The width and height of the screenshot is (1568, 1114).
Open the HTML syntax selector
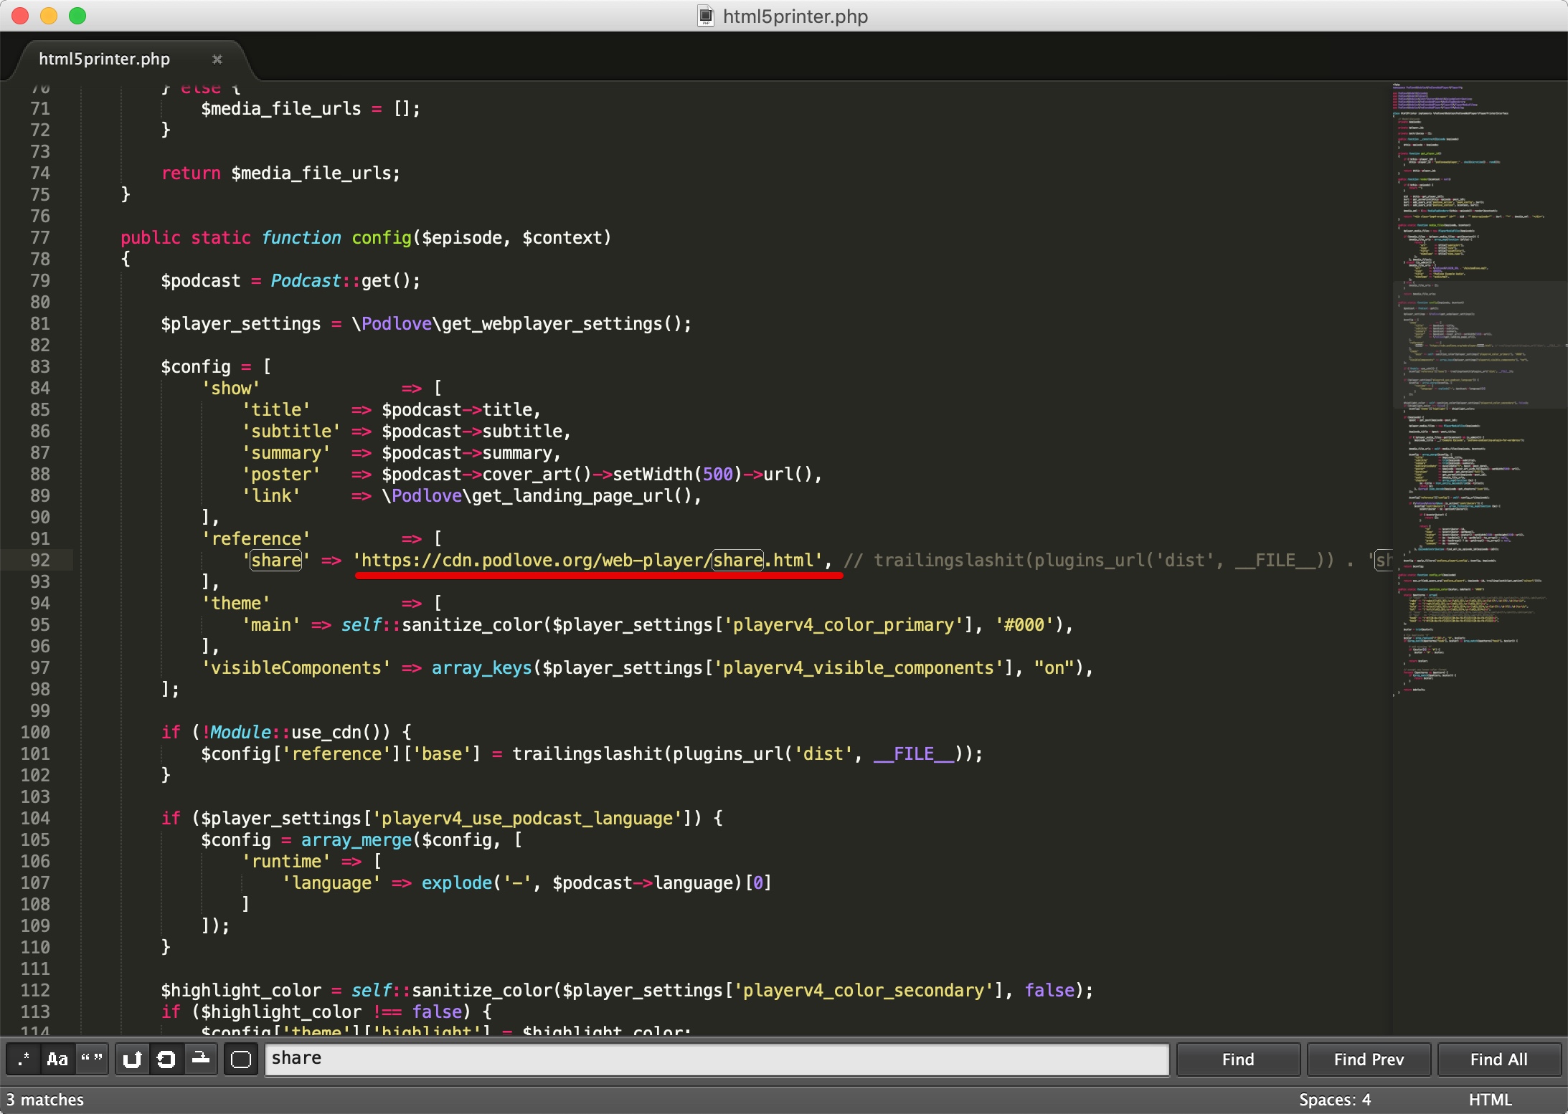tap(1490, 1100)
